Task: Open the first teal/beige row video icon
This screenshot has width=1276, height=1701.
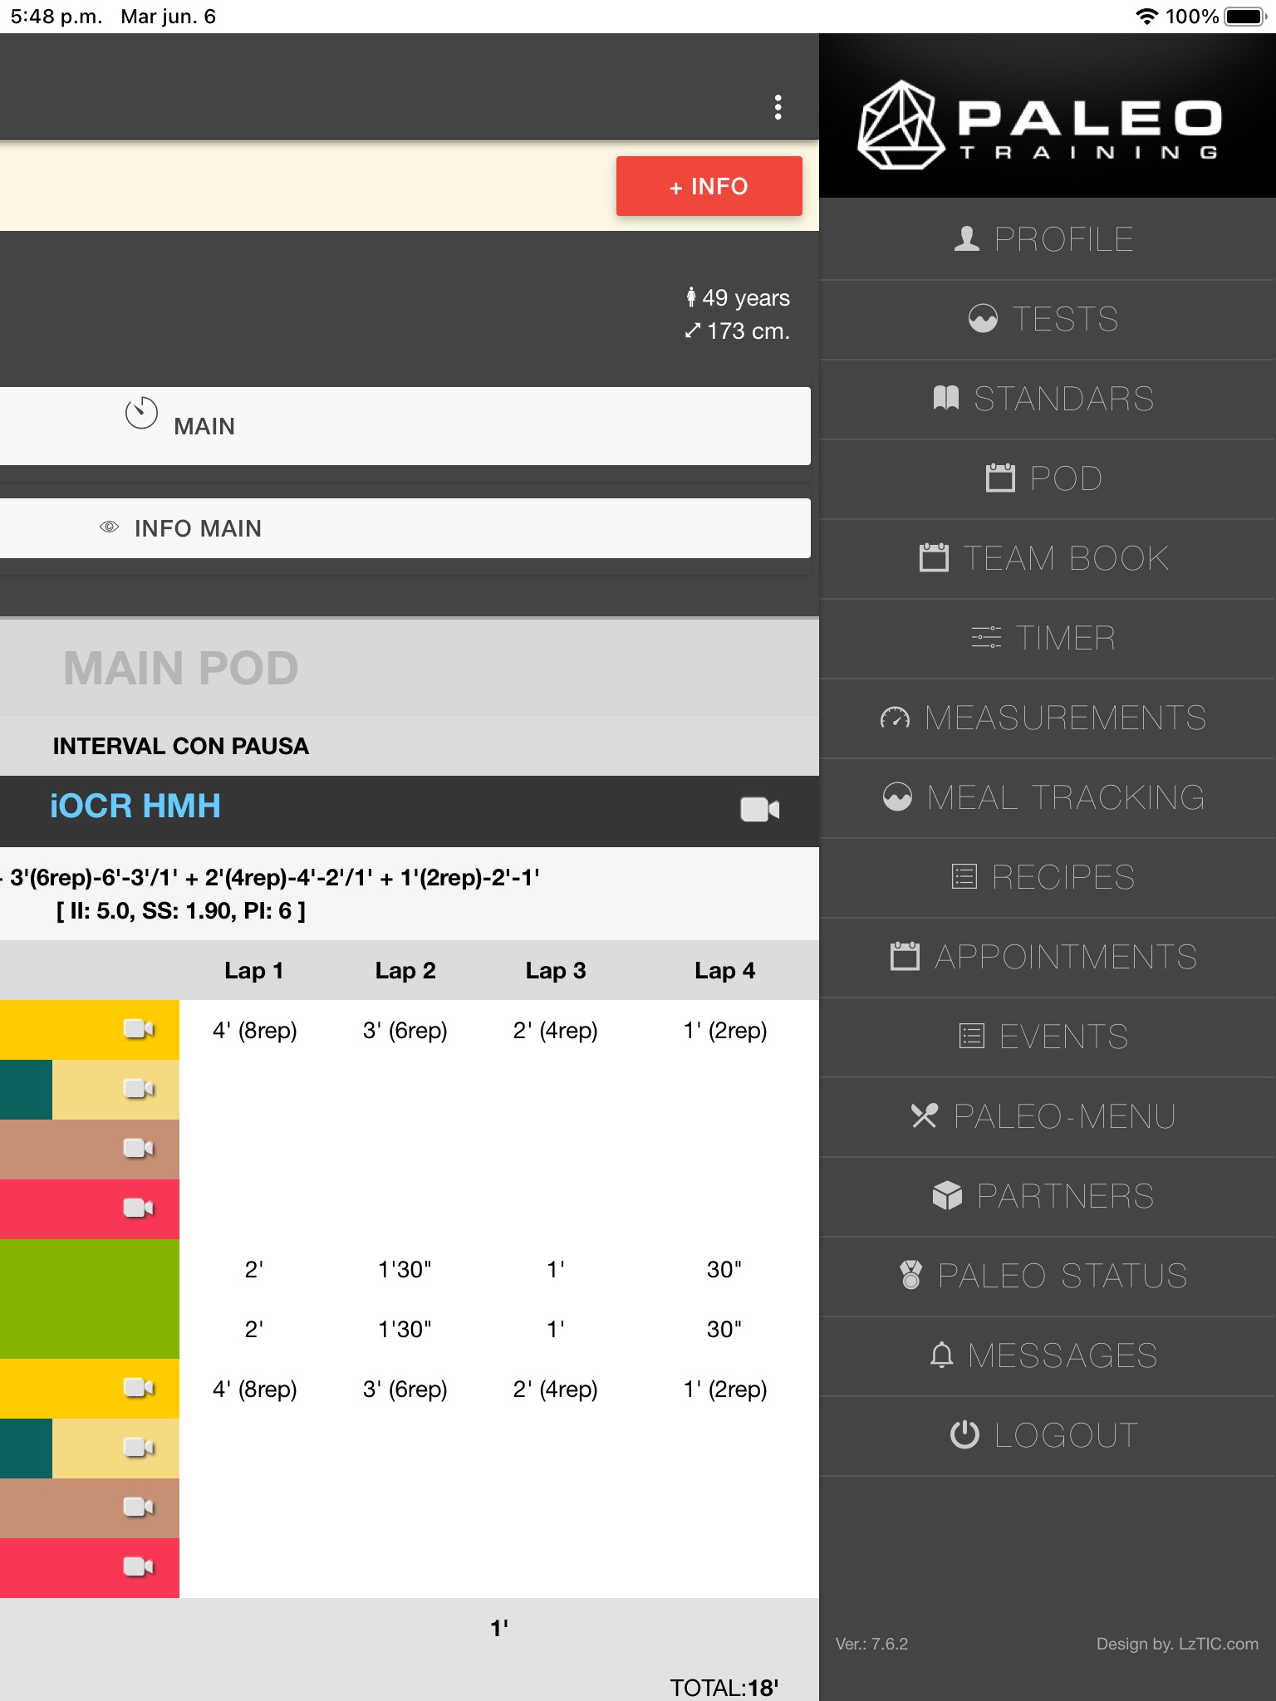Action: point(139,1089)
